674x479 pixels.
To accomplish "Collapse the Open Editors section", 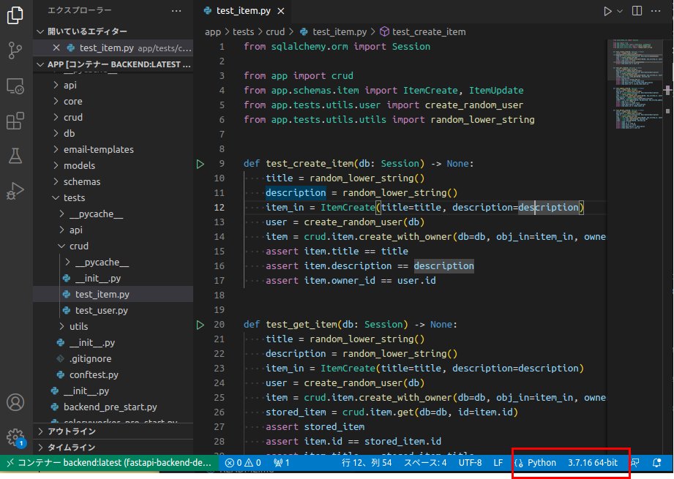I will pos(113,31).
